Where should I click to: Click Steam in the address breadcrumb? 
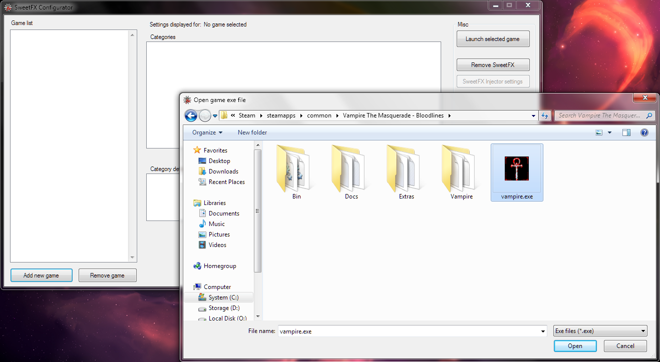(x=247, y=115)
